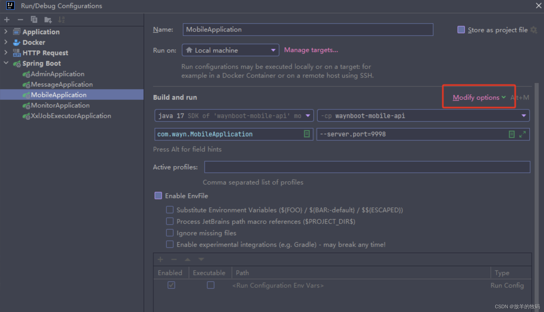Image resolution: width=544 pixels, height=312 pixels.
Task: Open the java 17 SDK dropdown
Action: (308, 115)
